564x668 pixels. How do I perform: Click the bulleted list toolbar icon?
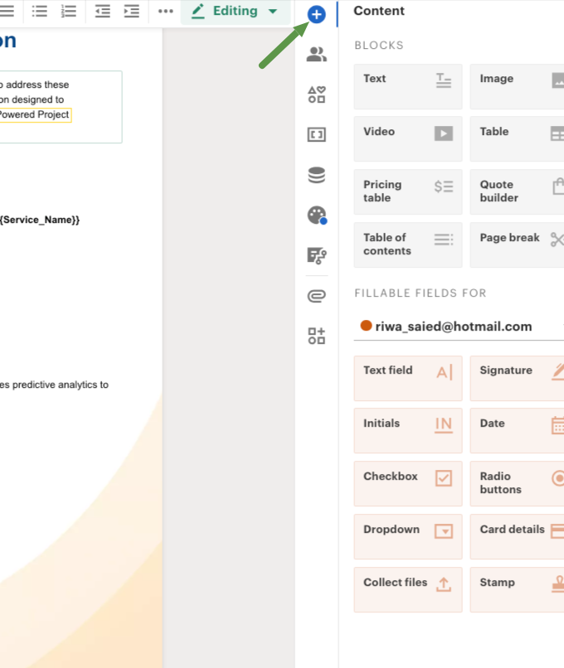(x=39, y=11)
